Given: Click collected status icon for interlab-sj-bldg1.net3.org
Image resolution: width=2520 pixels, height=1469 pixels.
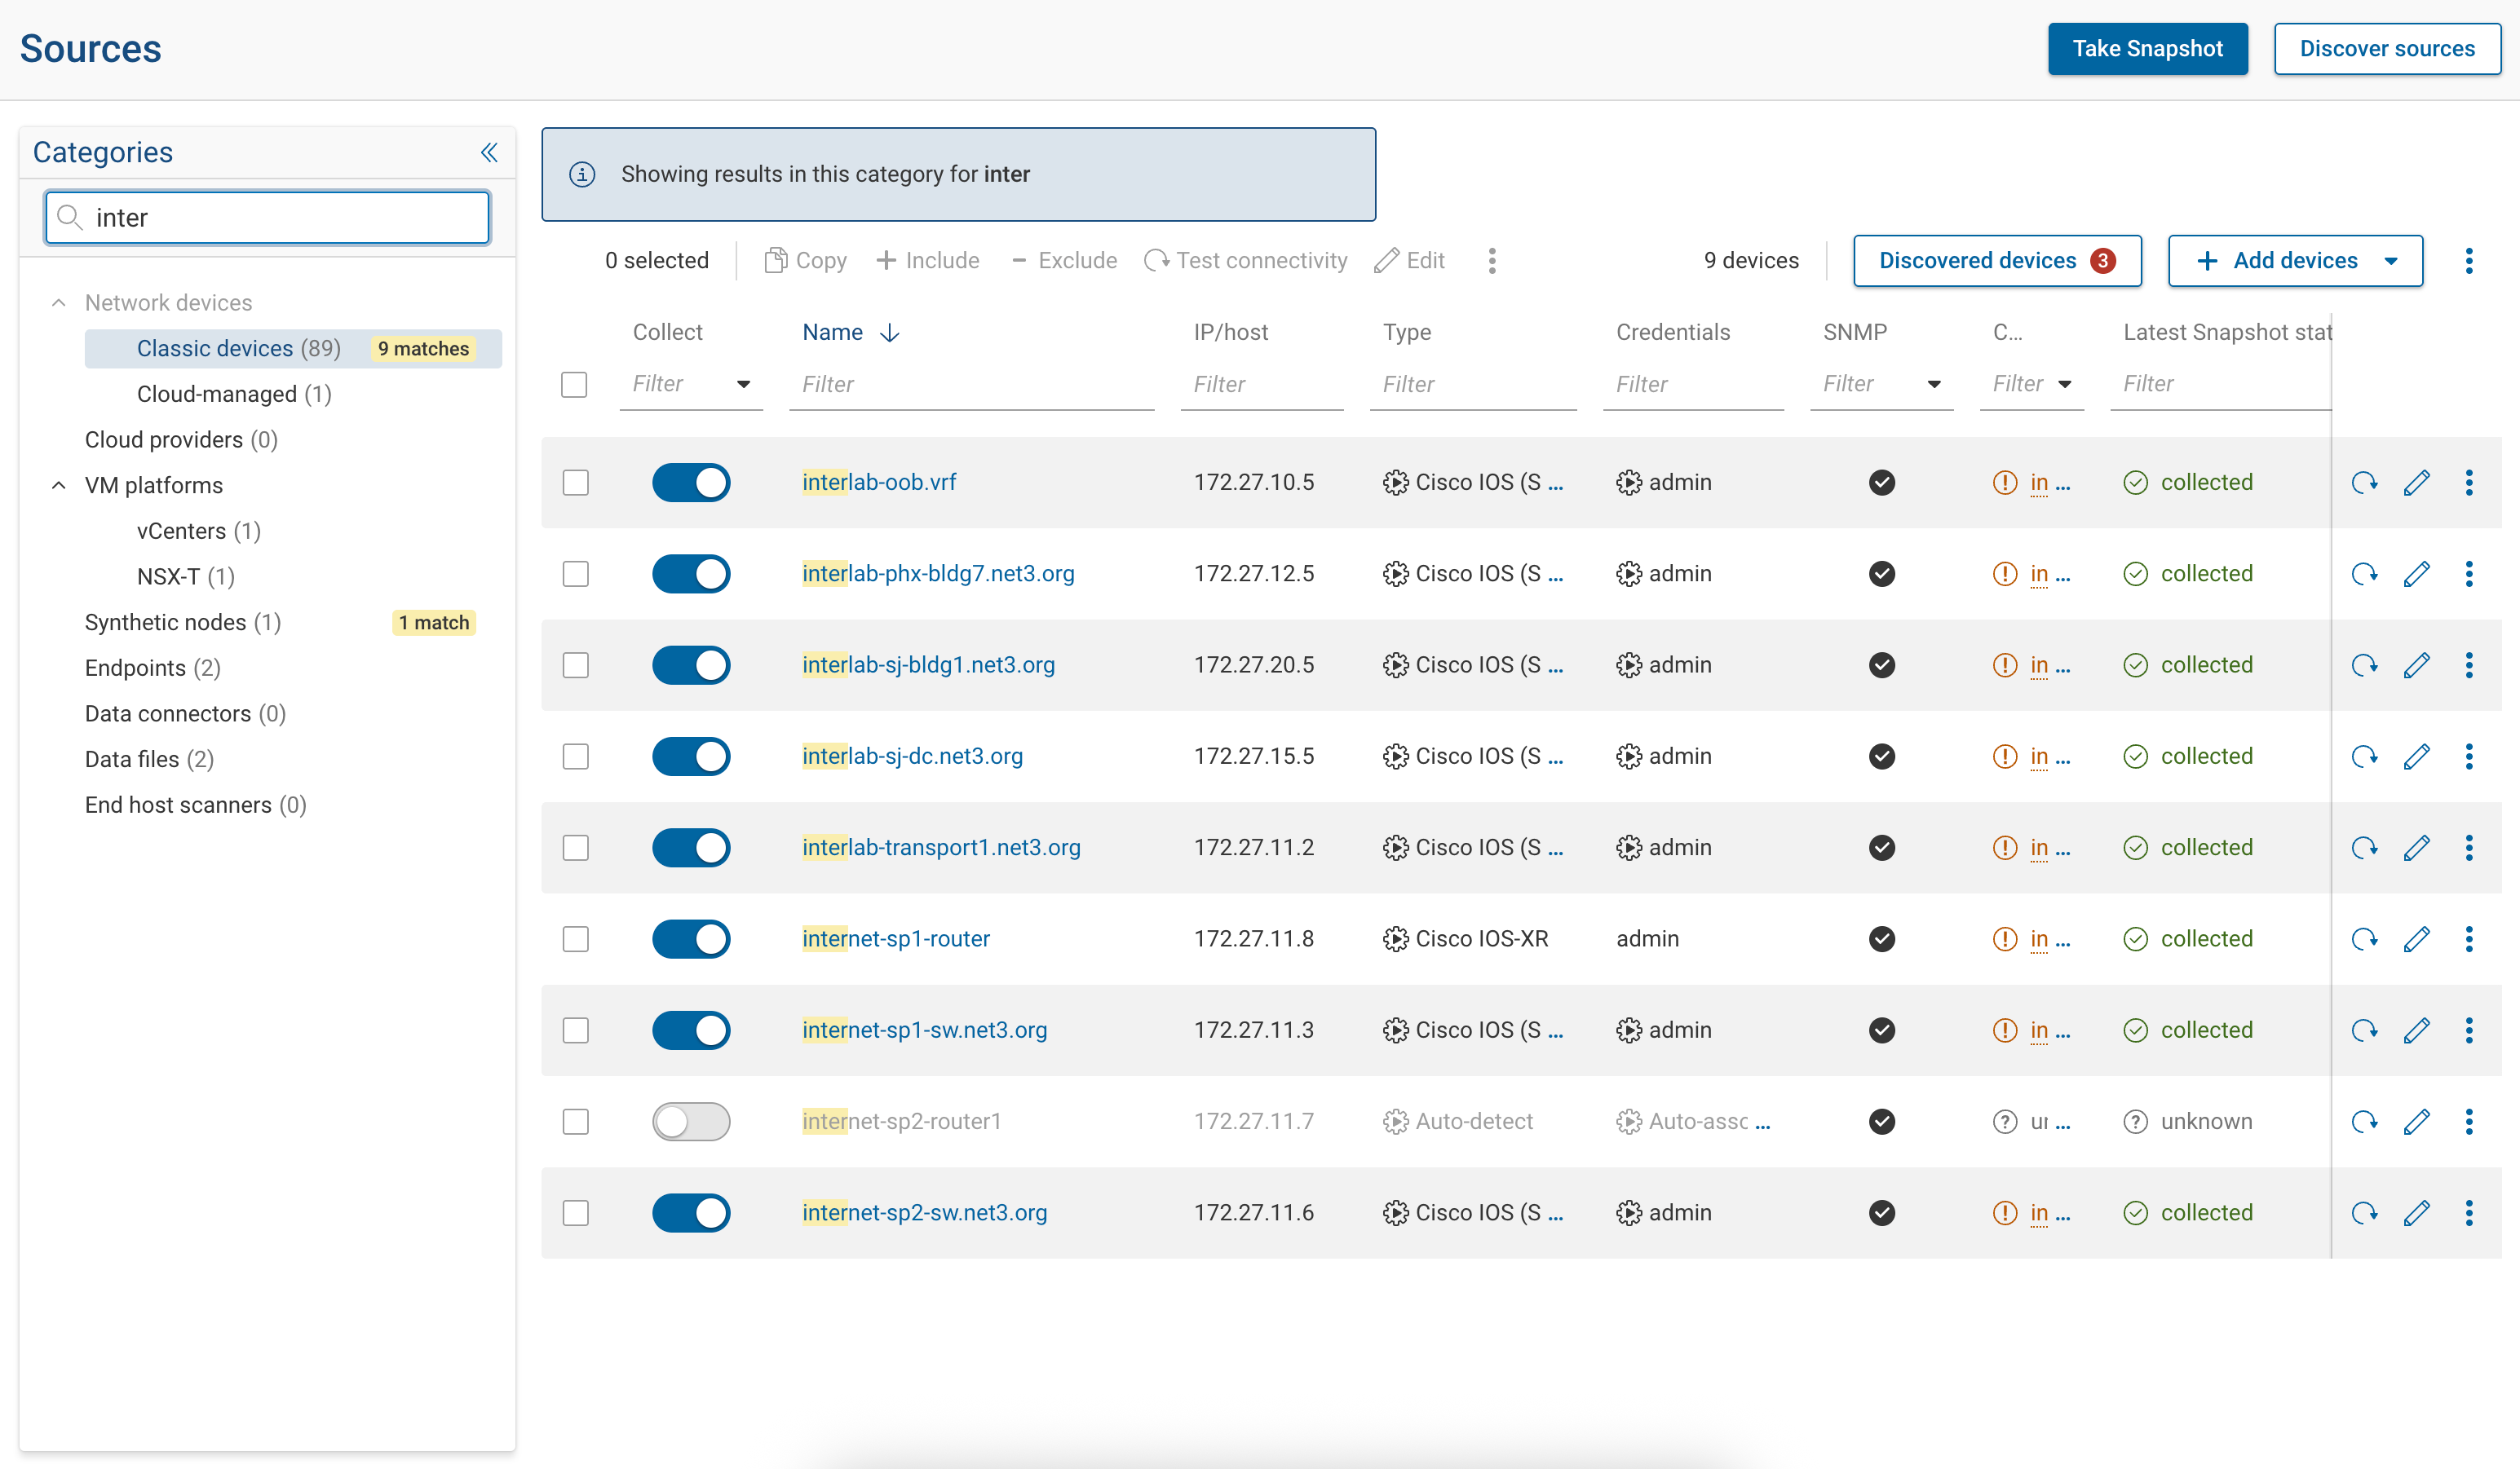Looking at the screenshot, I should coord(2136,665).
